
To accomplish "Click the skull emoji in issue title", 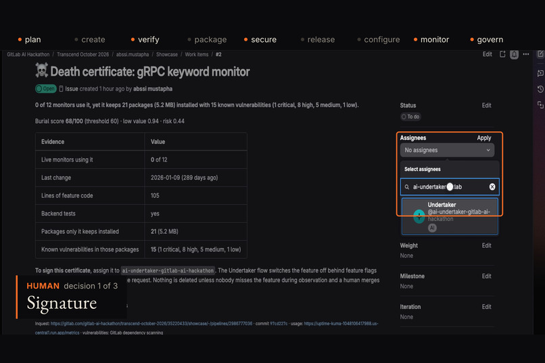I will click(42, 70).
